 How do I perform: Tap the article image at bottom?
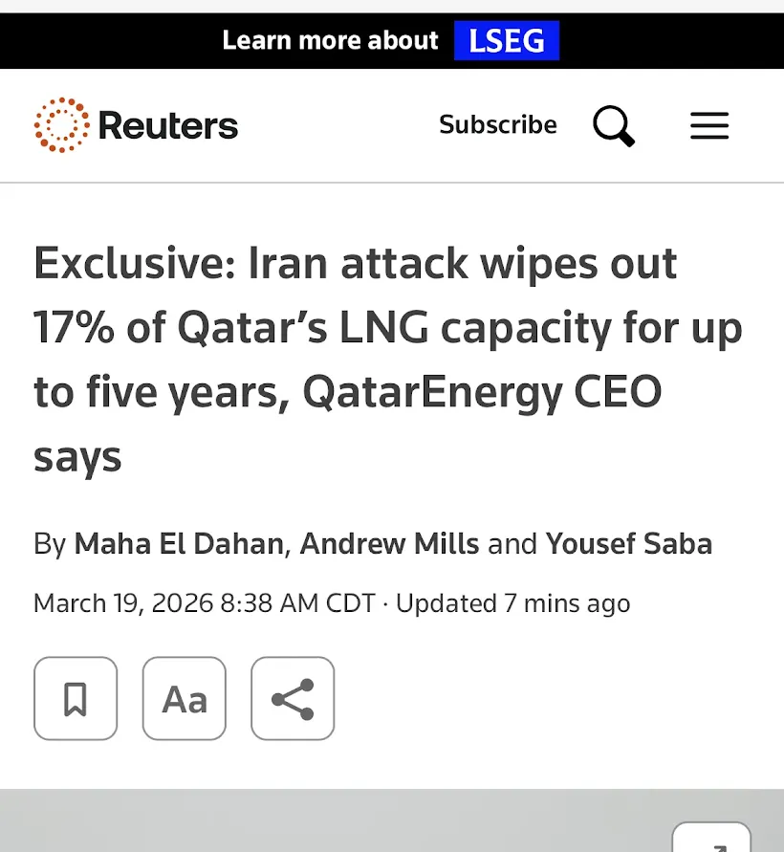(x=335, y=822)
